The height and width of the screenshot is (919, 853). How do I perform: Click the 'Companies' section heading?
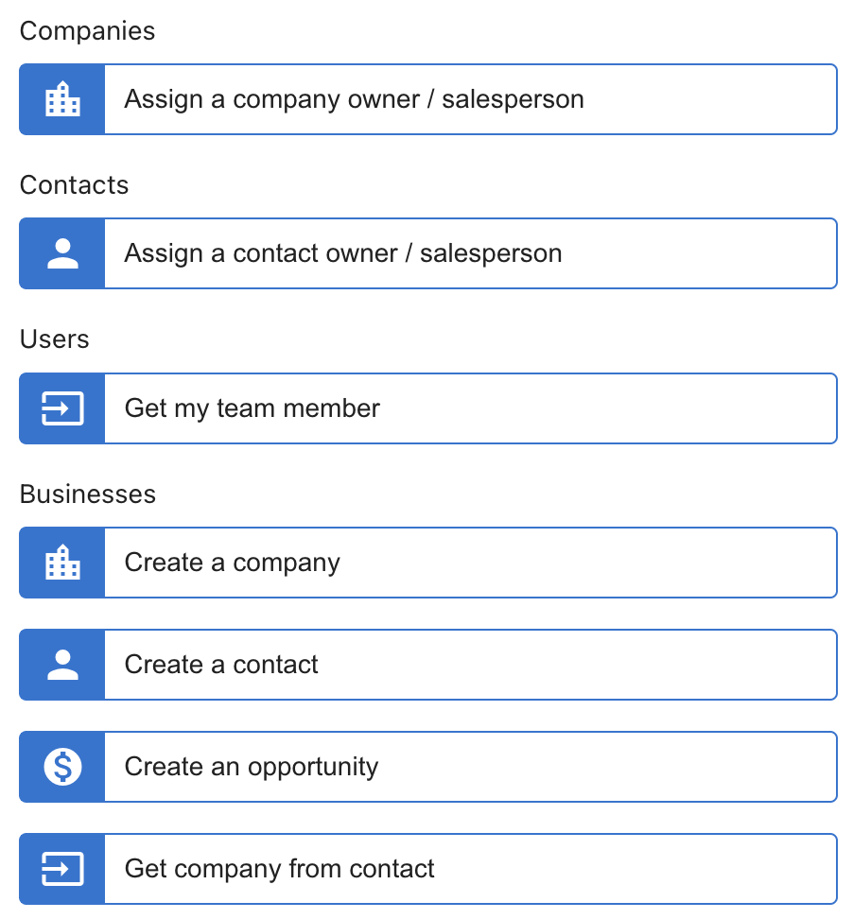coord(87,31)
